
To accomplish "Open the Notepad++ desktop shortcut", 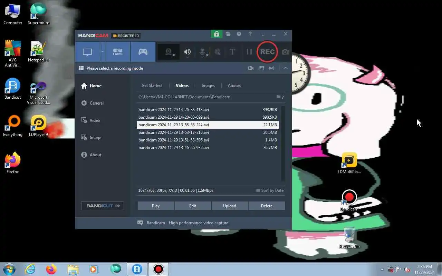I will (x=39, y=52).
